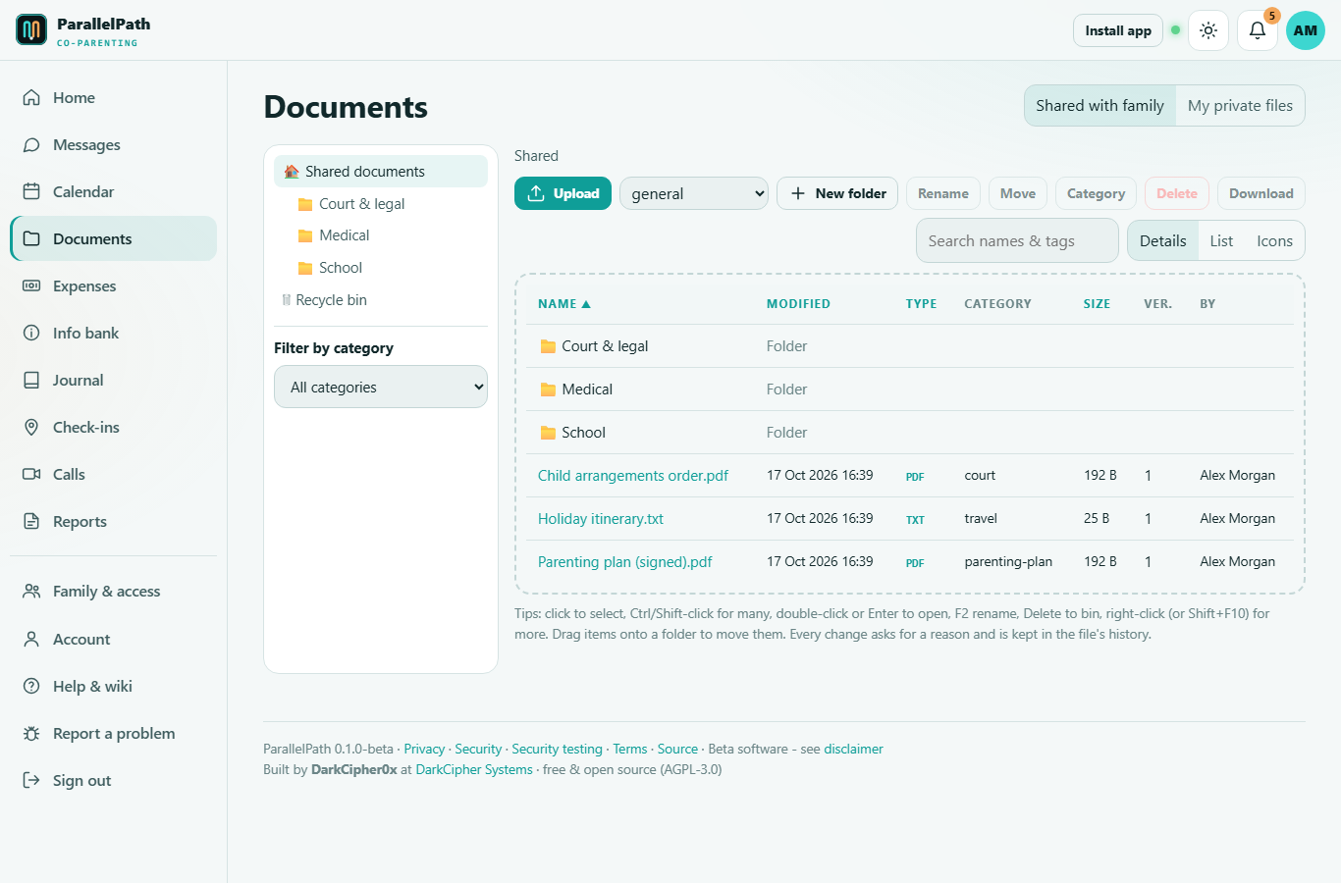
Task: Select the Details view mode
Action: coord(1162,240)
